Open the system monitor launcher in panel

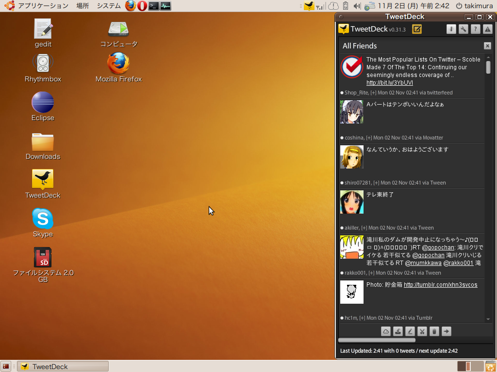click(x=166, y=6)
